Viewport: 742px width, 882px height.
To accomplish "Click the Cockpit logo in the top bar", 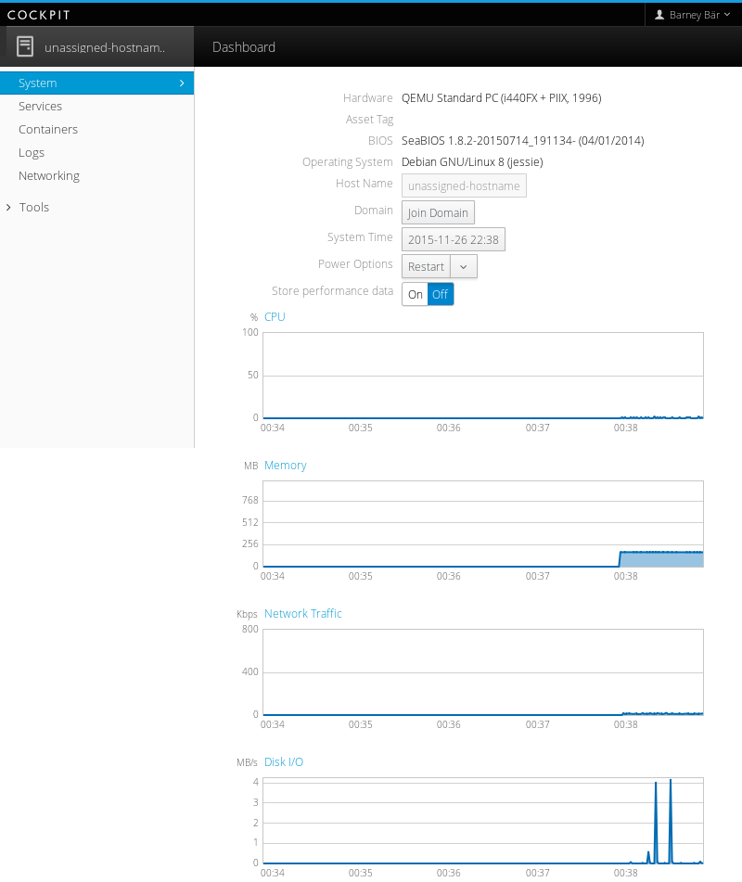I will click(x=39, y=15).
